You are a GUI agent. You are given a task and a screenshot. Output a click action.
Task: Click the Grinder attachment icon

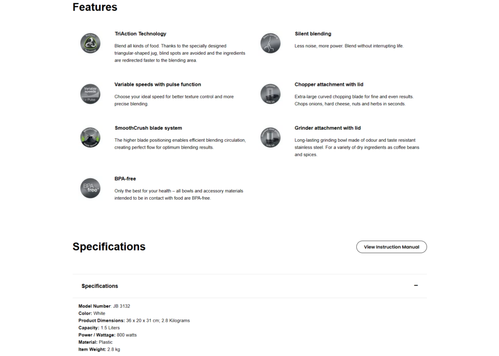click(270, 137)
